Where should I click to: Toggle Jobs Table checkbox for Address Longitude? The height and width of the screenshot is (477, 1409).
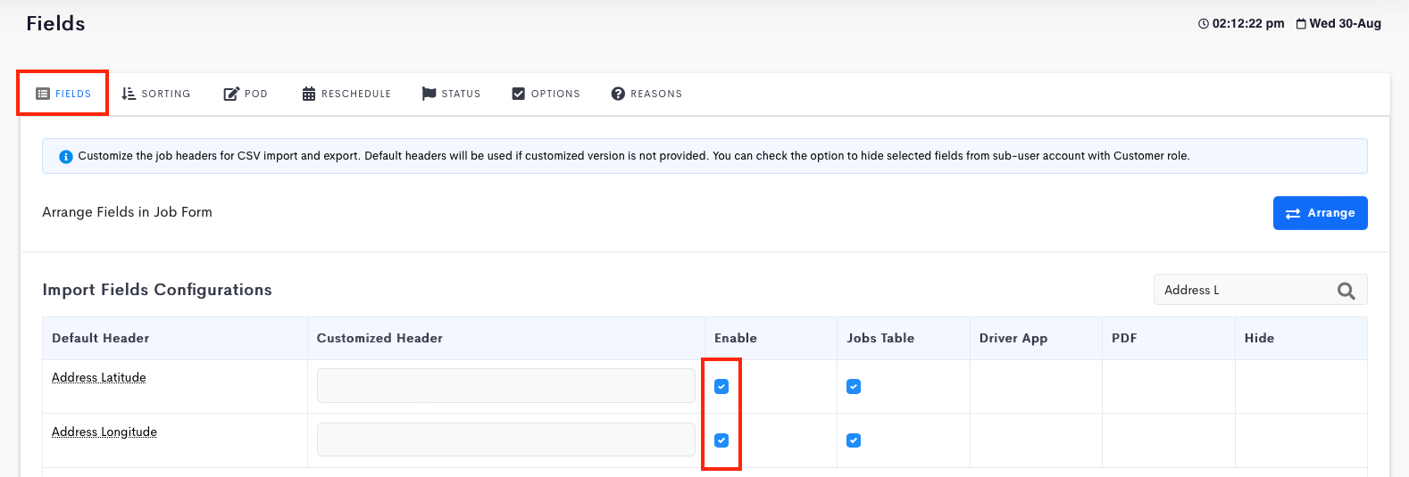tap(854, 440)
